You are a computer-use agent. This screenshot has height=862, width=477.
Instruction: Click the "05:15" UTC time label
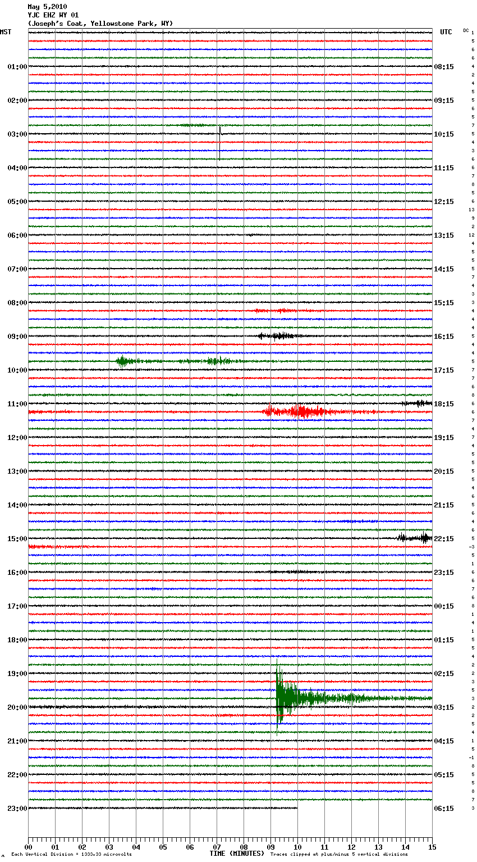coord(444,775)
